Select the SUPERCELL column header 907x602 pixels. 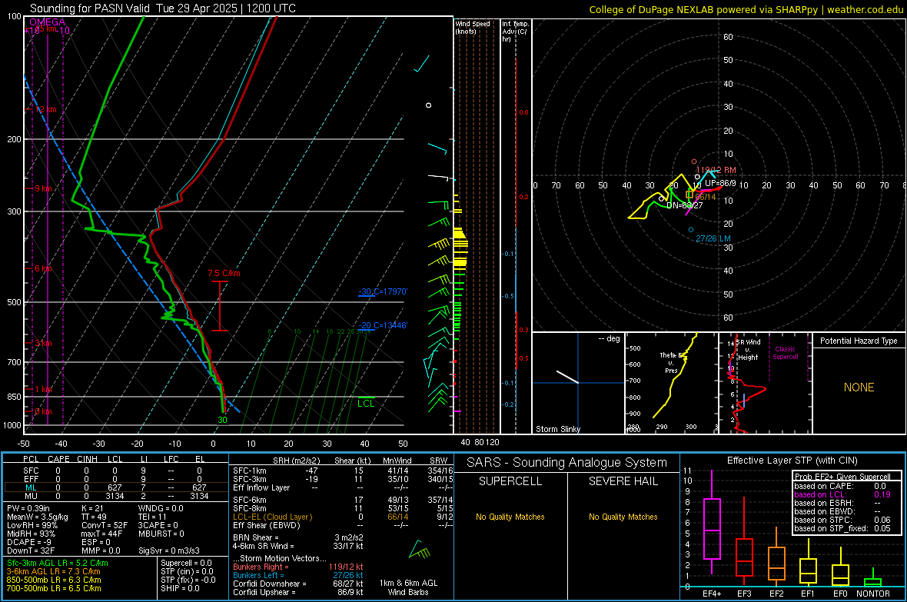point(510,481)
